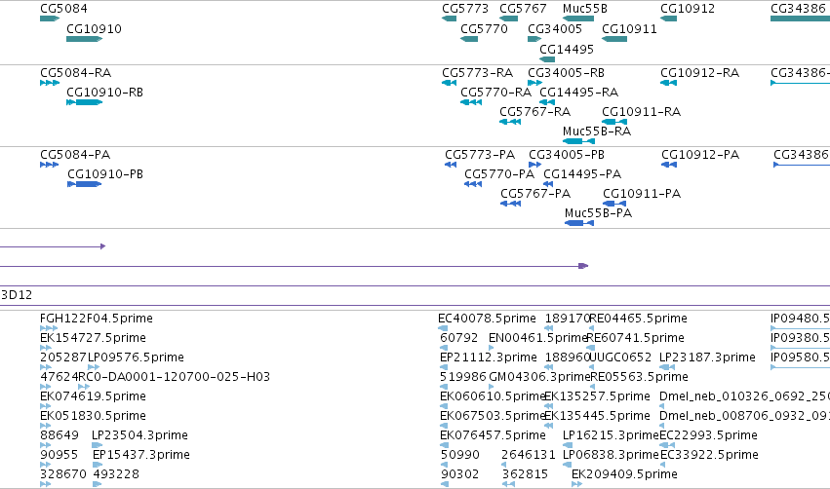830x489 pixels.
Task: Select the LP23187.3prime EST label
Action: coord(707,357)
